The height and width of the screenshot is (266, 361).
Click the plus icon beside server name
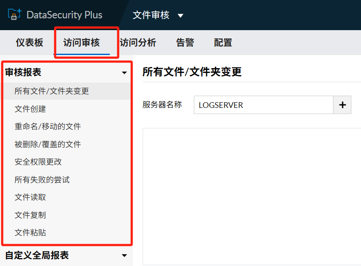click(x=343, y=105)
